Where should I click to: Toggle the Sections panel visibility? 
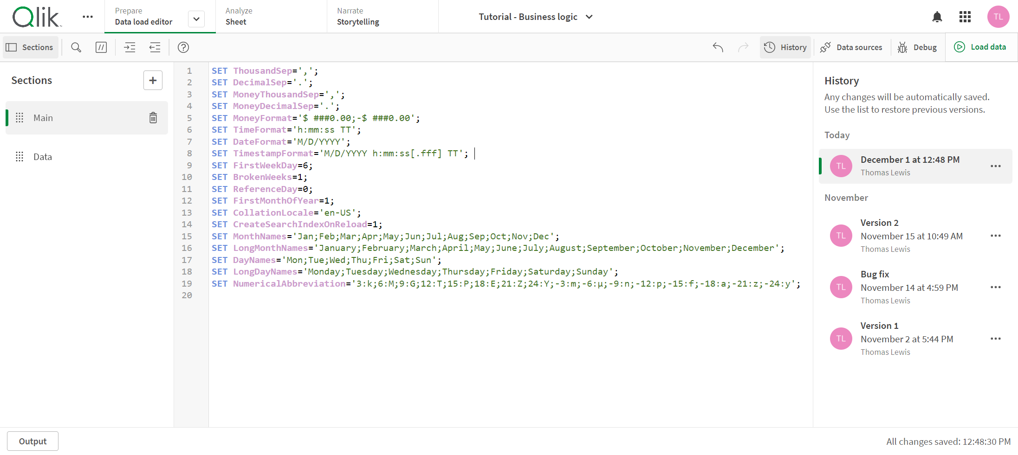coord(30,47)
